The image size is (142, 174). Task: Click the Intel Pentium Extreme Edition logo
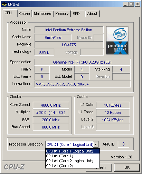pyautogui.click(x=117, y=40)
